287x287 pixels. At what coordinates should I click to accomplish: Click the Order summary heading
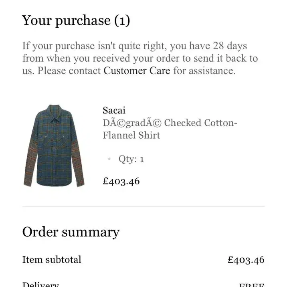click(x=71, y=232)
